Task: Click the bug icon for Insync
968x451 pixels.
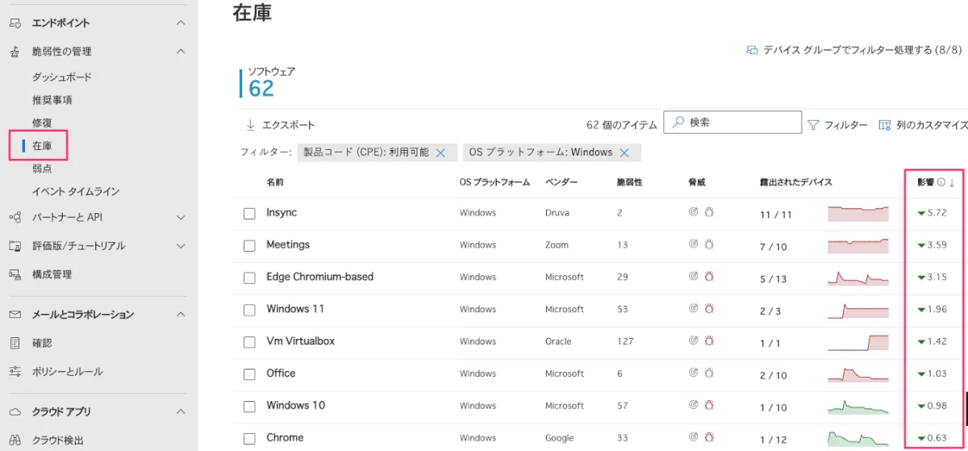Action: (x=710, y=212)
